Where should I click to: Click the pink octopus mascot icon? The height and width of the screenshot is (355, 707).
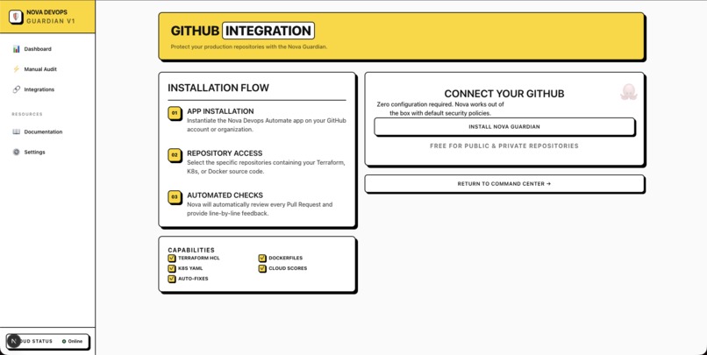629,92
